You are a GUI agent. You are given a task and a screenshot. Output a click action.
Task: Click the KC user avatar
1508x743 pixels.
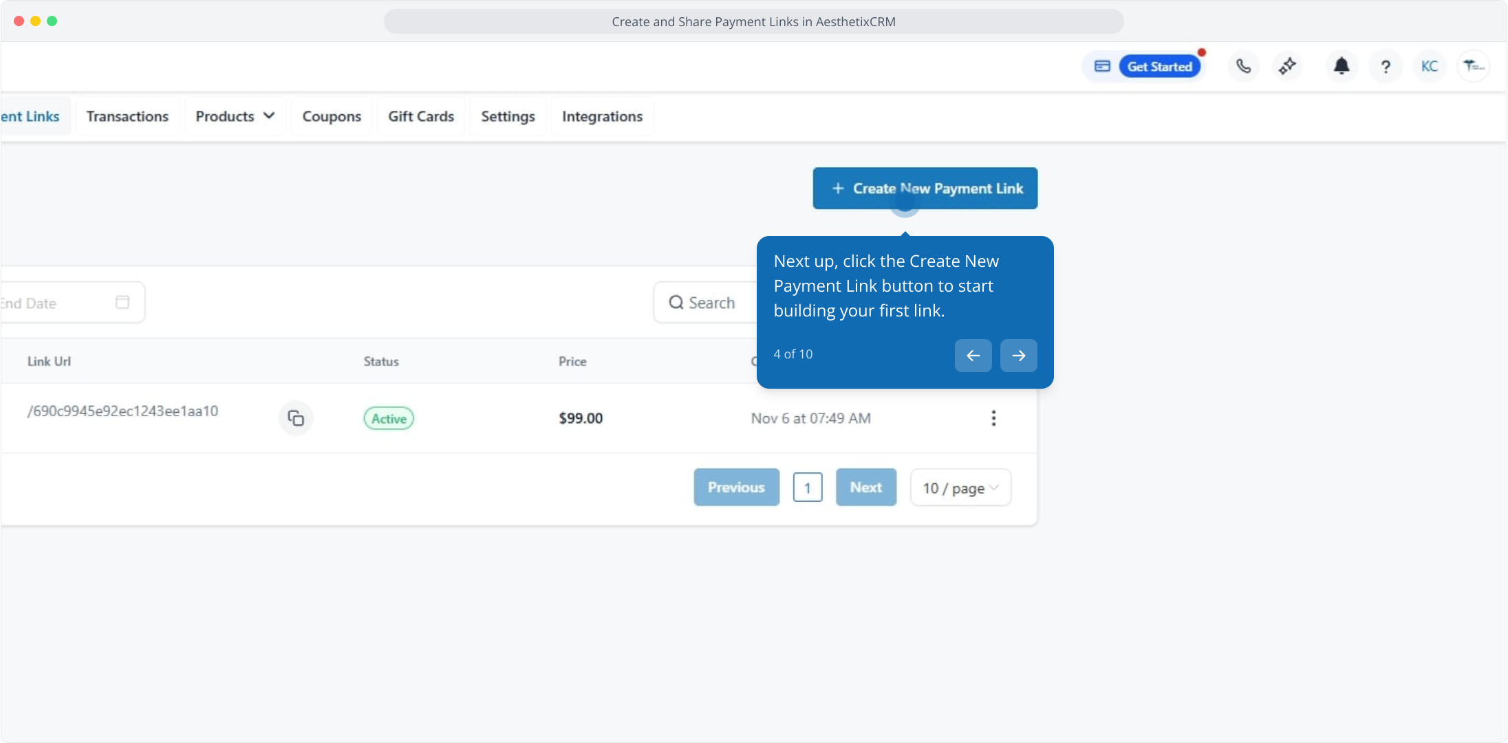[x=1430, y=66]
